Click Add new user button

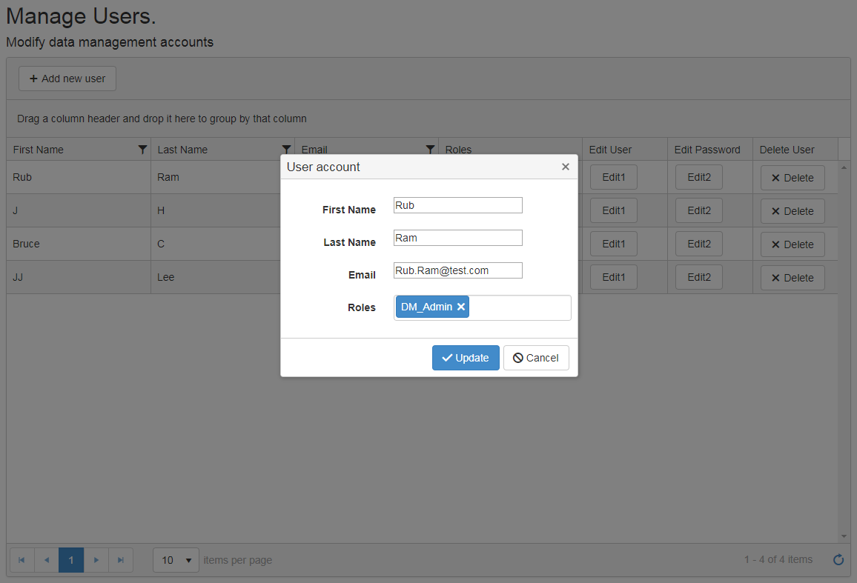click(x=67, y=79)
